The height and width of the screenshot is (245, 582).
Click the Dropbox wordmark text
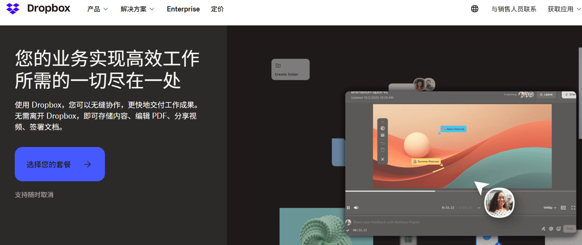point(49,8)
